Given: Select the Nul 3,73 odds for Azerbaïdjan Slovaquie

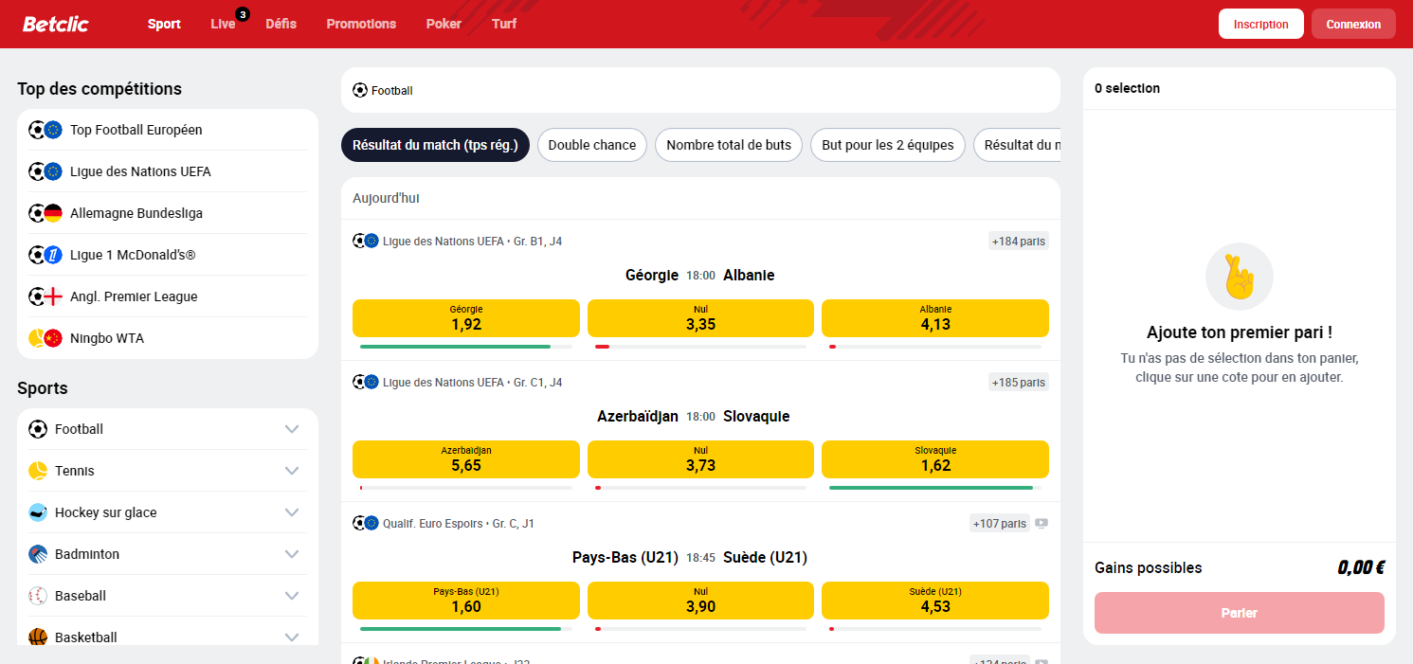Looking at the screenshot, I should tap(700, 459).
